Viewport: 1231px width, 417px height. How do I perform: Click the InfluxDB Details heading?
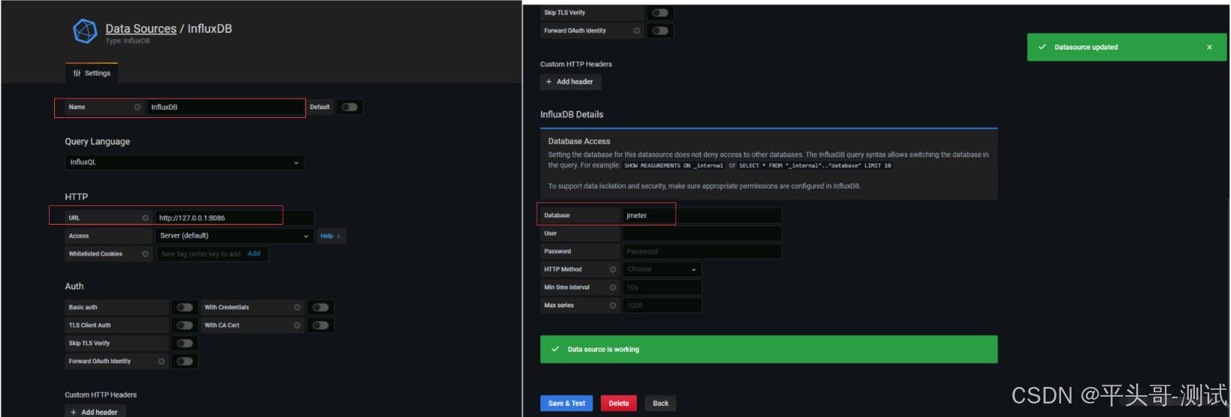572,115
